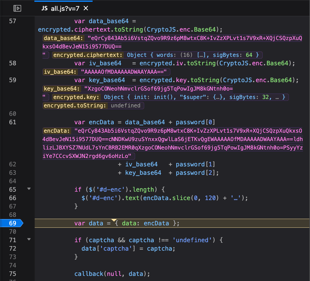Click the sources panel toggle icon

coord(17,8)
